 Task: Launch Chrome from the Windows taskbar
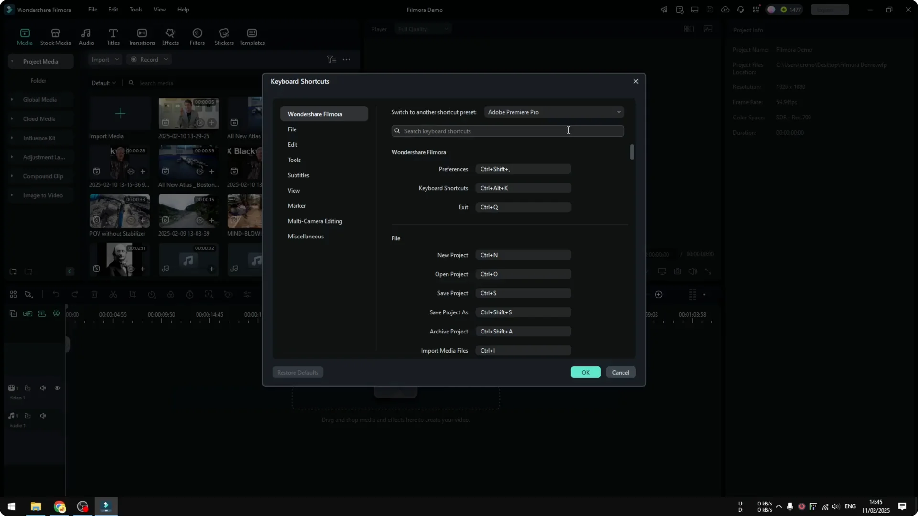(x=59, y=506)
